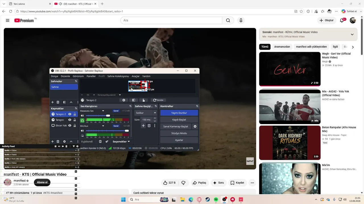The image size is (364, 204).
Task: Open Activity Feed filter icon
Action: pyautogui.click(x=74, y=146)
